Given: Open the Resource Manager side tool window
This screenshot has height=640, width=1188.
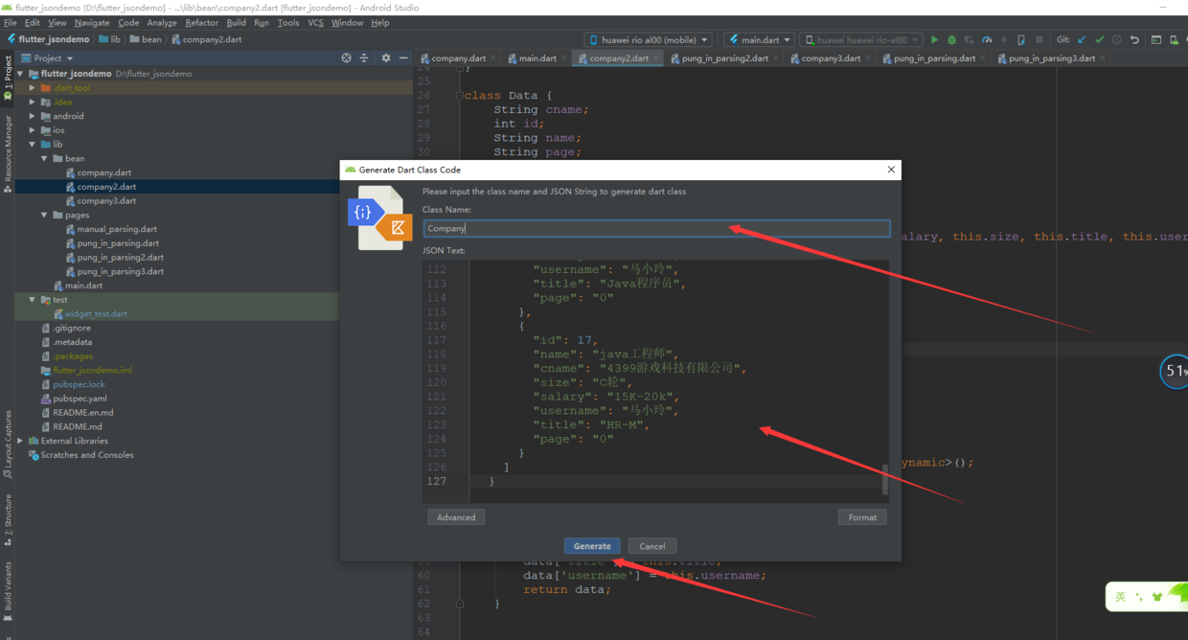Looking at the screenshot, I should pos(8,153).
